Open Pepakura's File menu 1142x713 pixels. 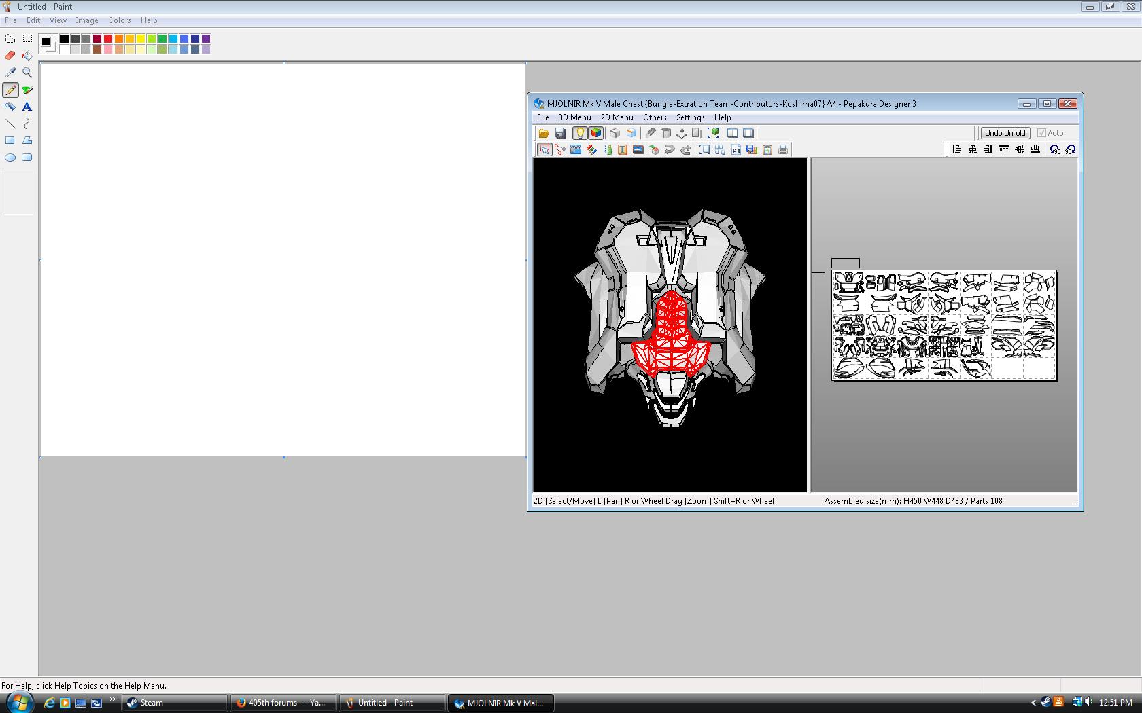[543, 117]
